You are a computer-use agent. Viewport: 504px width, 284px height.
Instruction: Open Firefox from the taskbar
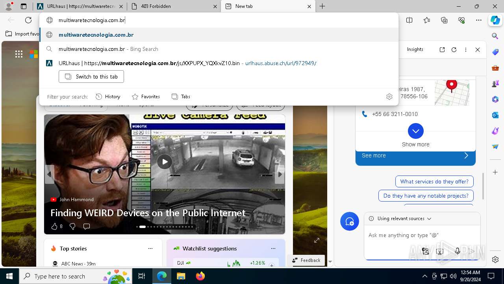tap(200, 276)
